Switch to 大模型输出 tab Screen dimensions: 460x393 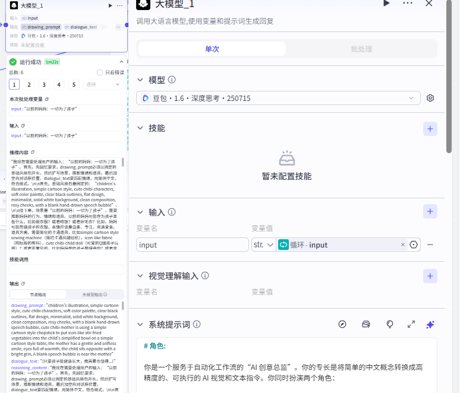(x=94, y=294)
